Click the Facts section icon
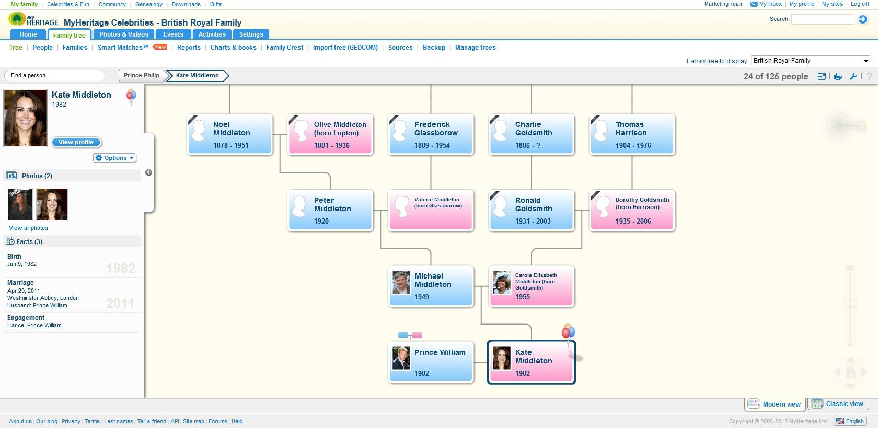This screenshot has width=878, height=428. (10, 241)
